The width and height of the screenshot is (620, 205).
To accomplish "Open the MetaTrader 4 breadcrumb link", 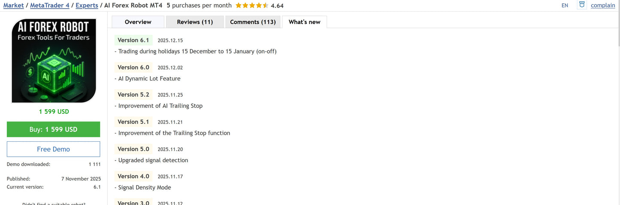I will click(x=49, y=6).
